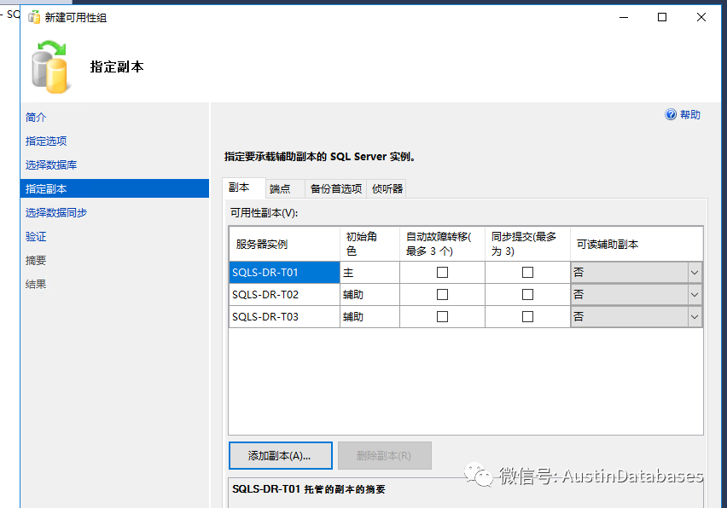Minimize the 新建可用性组 window
This screenshot has height=508, width=727.
624,17
